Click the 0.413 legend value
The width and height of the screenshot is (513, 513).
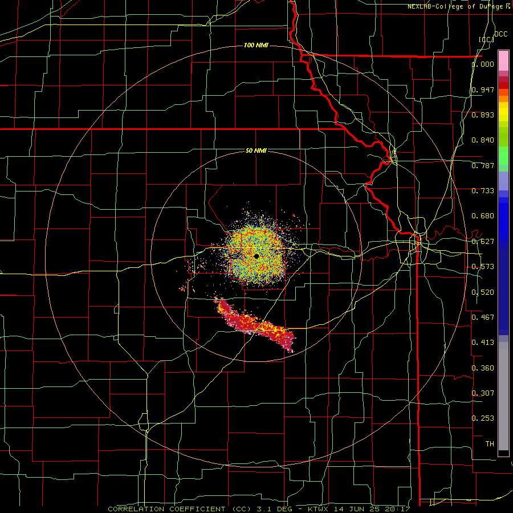point(483,342)
